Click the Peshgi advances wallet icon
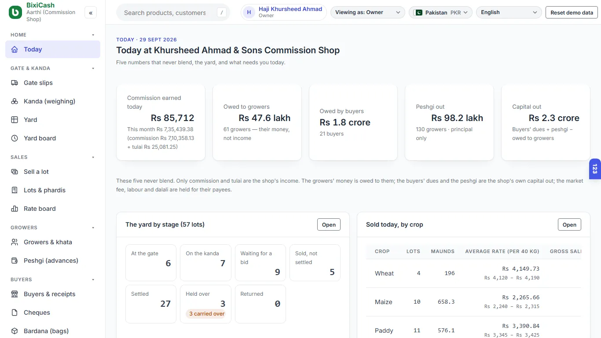Viewport: 601px width, 338px height. pyautogui.click(x=15, y=261)
